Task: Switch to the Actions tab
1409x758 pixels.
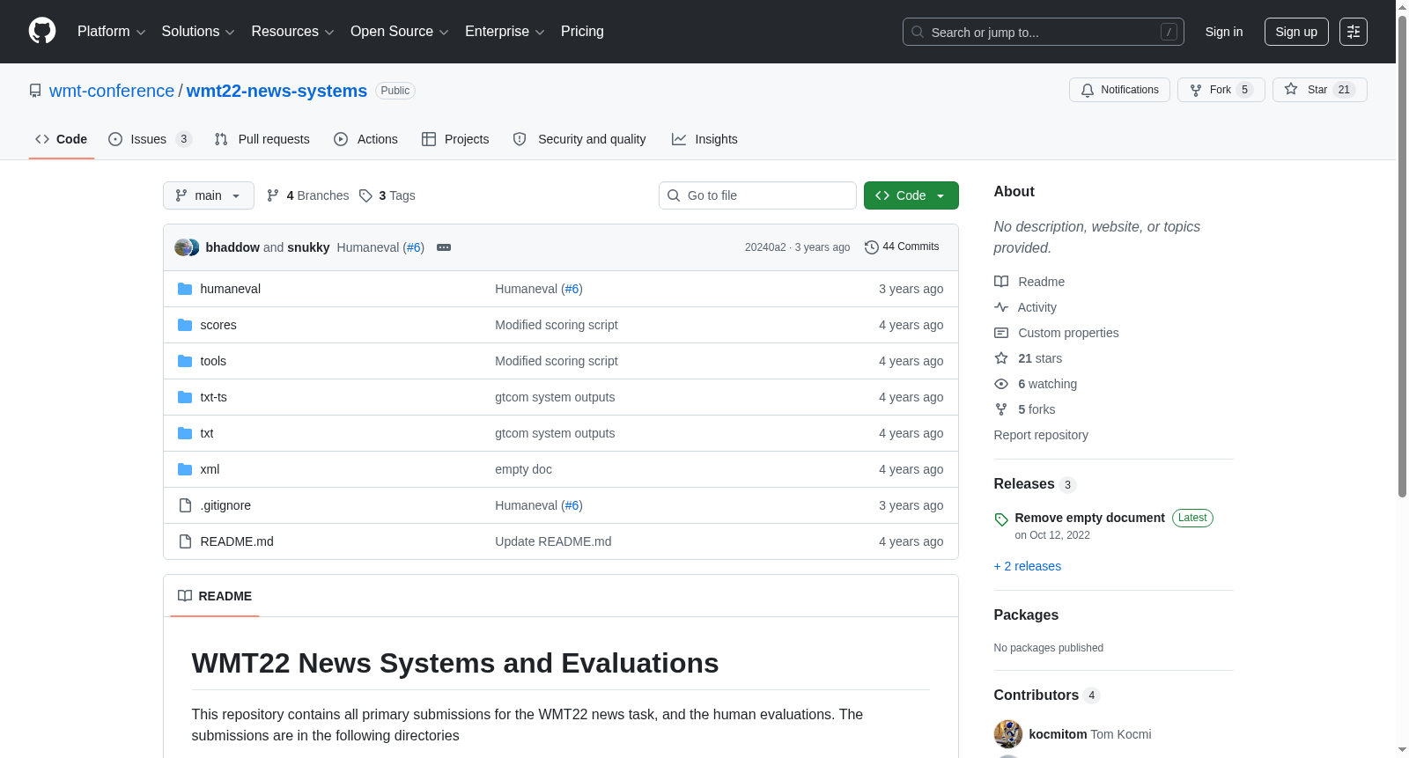Action: pyautogui.click(x=366, y=139)
